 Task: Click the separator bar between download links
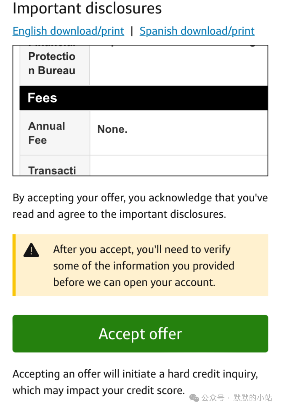[132, 31]
